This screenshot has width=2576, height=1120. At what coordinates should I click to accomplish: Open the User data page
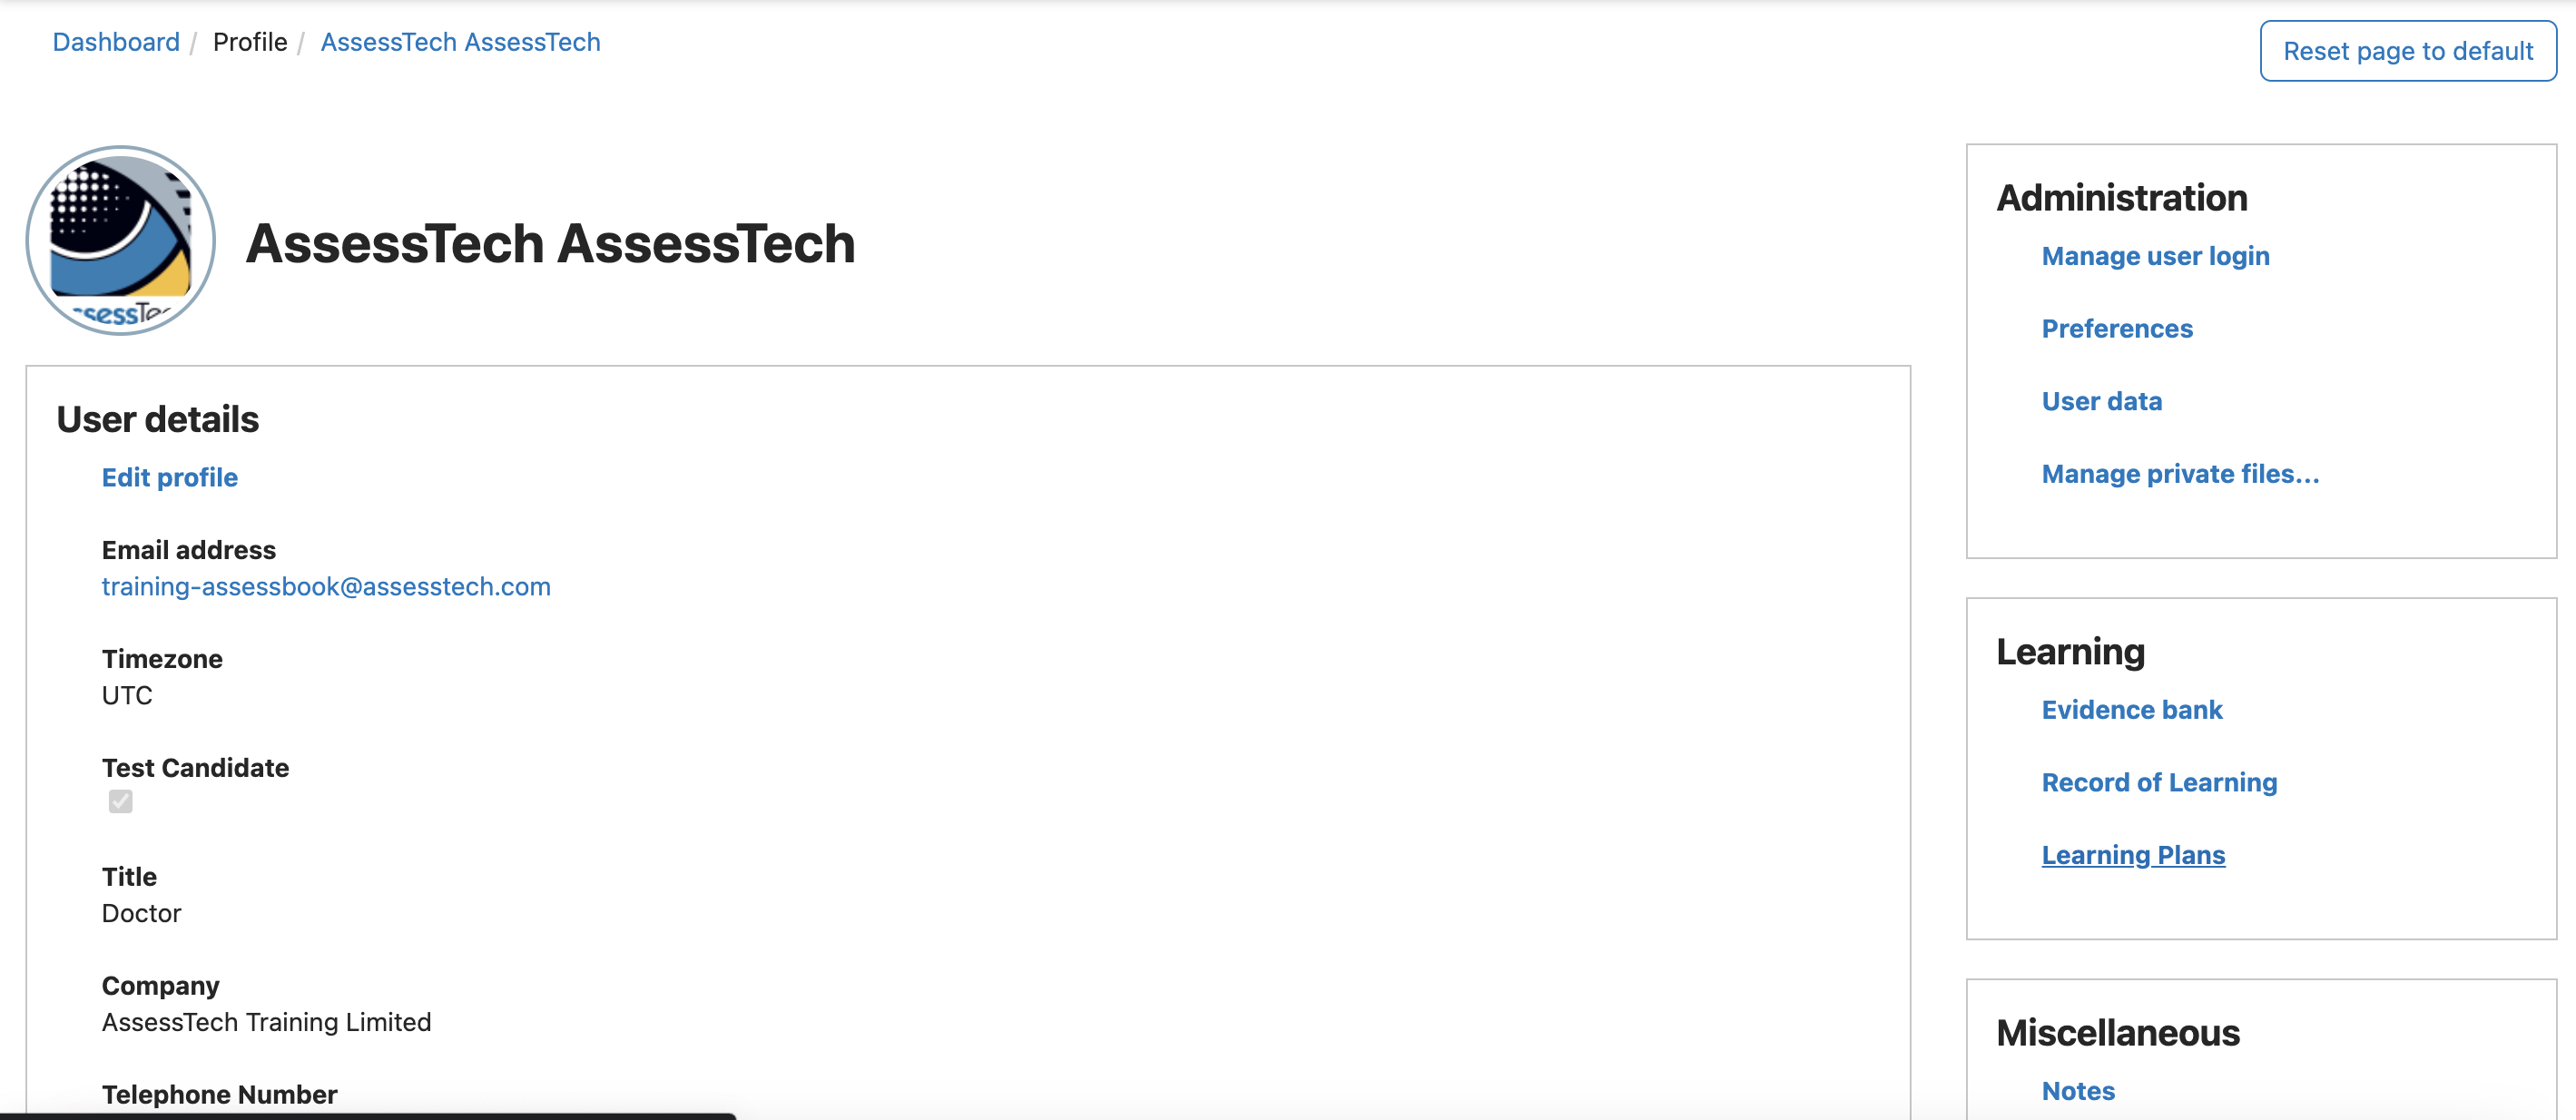[2101, 402]
